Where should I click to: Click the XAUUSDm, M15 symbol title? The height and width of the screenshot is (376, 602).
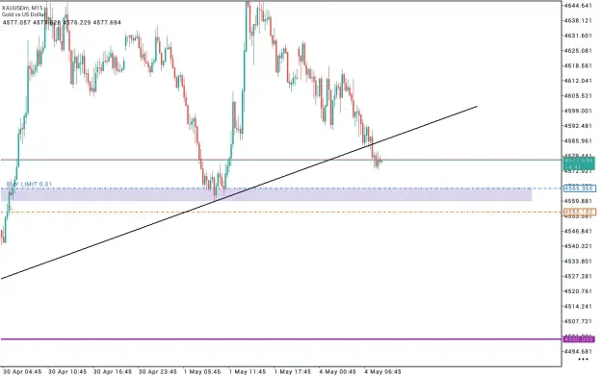tap(22, 8)
